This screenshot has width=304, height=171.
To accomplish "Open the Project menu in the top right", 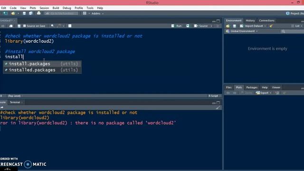I will point(295,13).
